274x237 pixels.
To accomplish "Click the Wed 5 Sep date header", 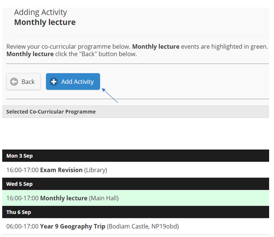I will tap(20, 184).
